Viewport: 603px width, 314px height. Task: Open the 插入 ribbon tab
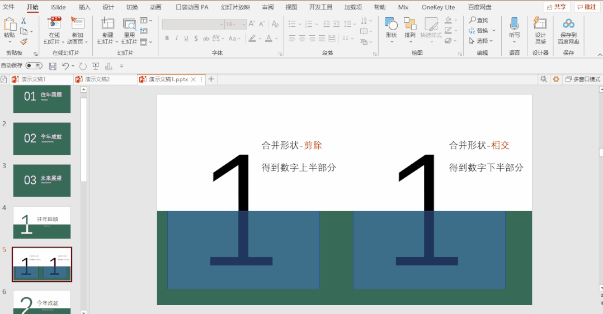[84, 7]
